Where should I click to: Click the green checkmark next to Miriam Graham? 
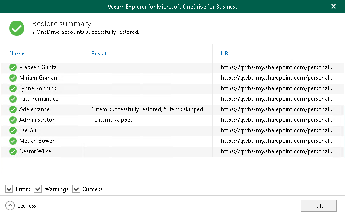click(x=13, y=78)
